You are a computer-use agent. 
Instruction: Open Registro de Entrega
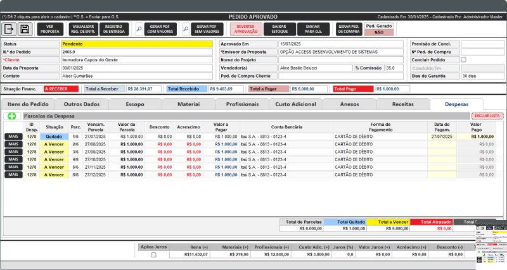tap(113, 29)
